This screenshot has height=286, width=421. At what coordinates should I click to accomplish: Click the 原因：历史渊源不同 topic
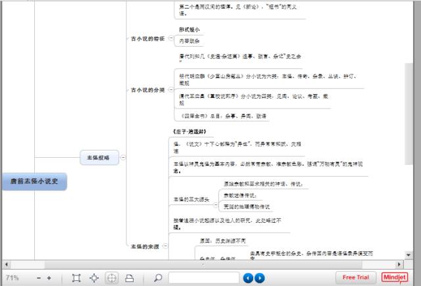tap(223, 241)
